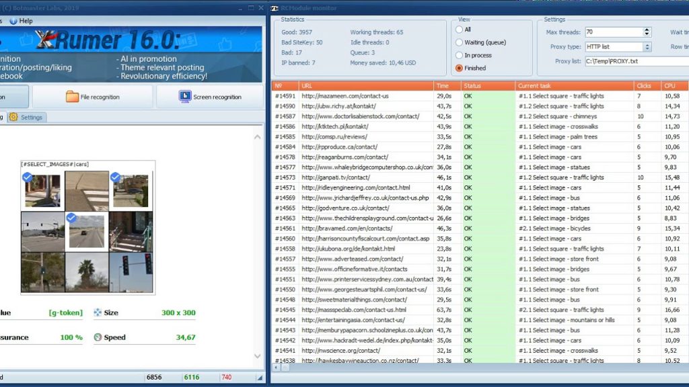
Task: Sort by the Current task column header
Action: point(575,85)
